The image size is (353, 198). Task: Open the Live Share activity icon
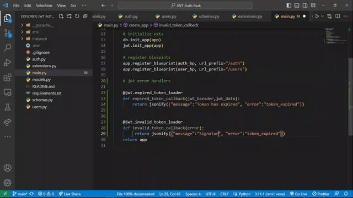point(7,122)
